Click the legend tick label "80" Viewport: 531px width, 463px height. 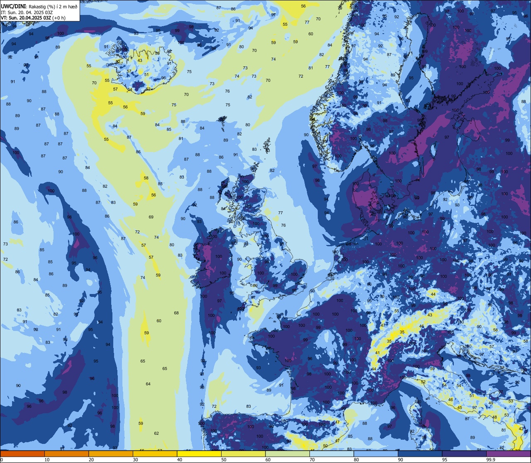[357, 460]
